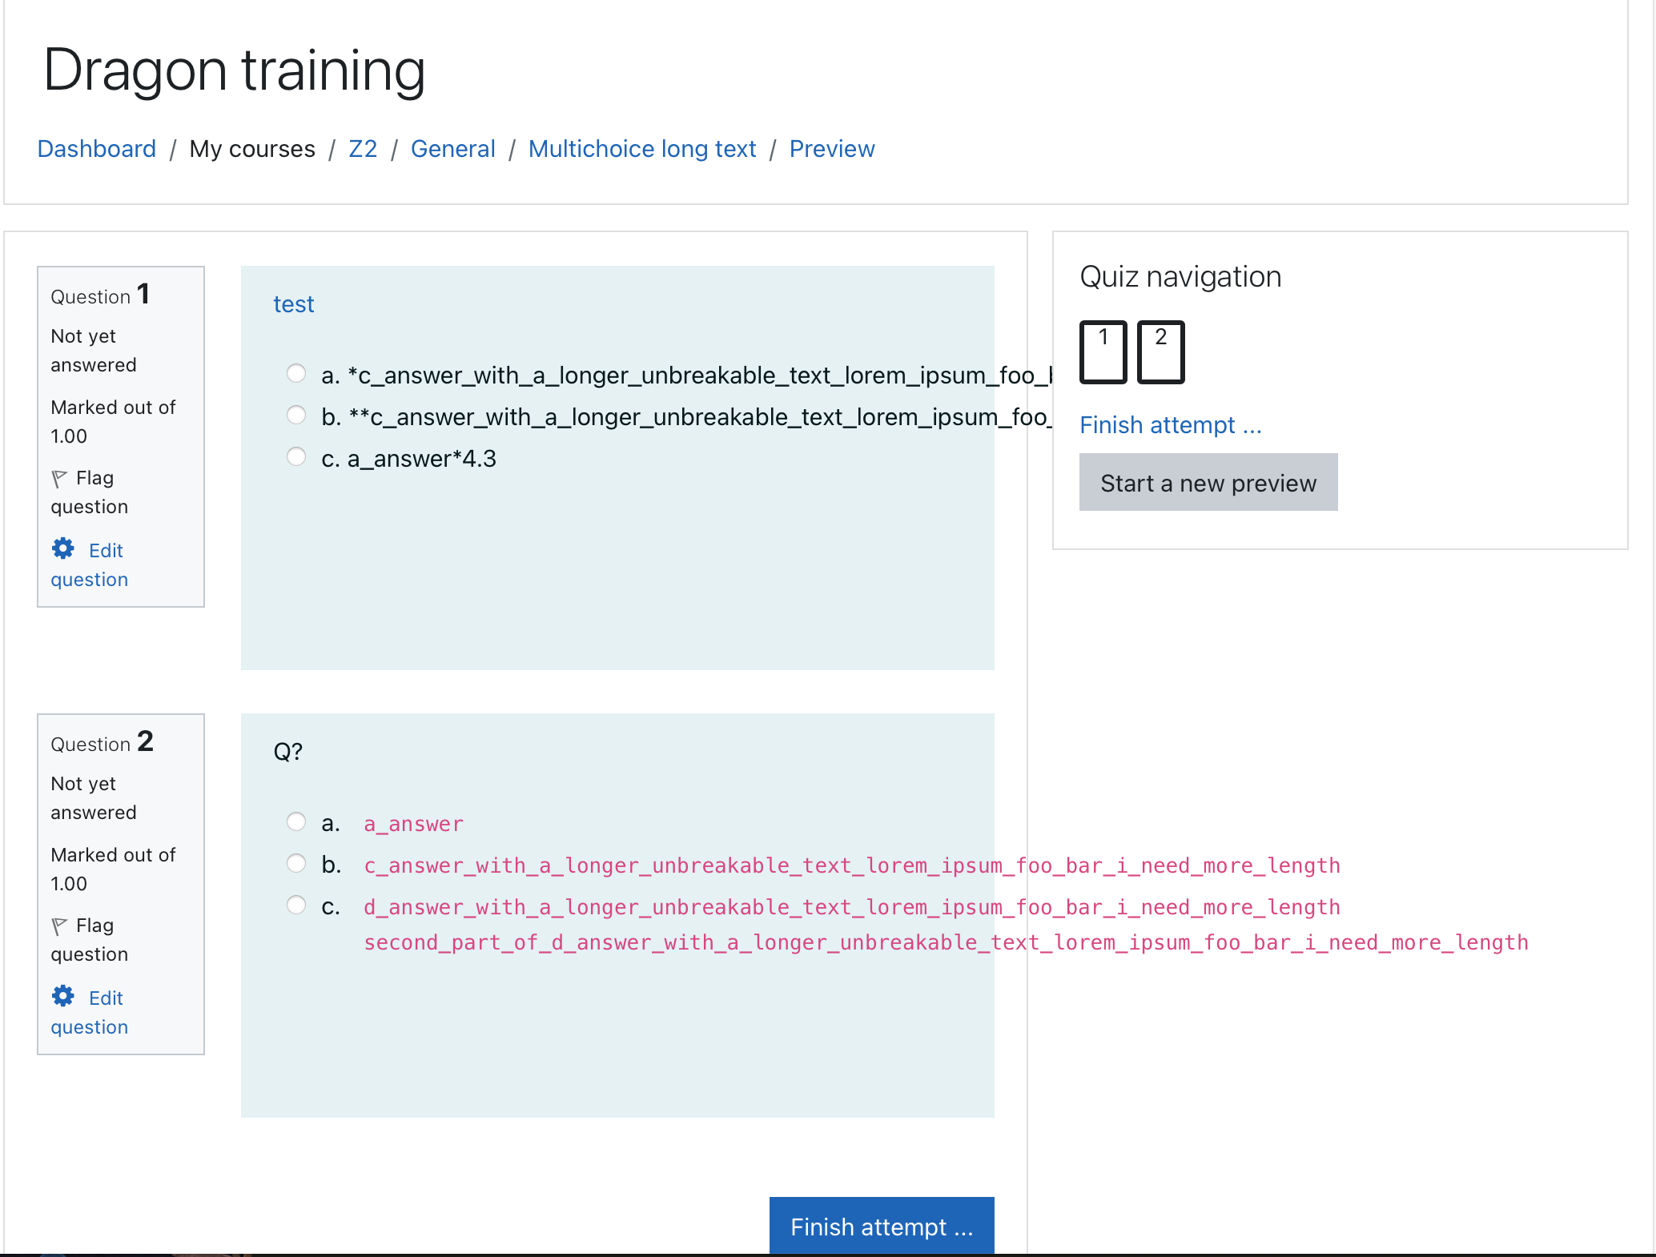The height and width of the screenshot is (1257, 1656).
Task: Select option c d_answer in Question 2
Action: click(x=296, y=905)
